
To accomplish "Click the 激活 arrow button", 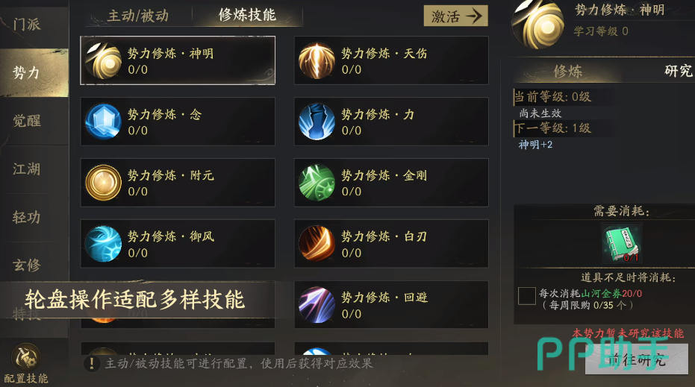I will (456, 16).
